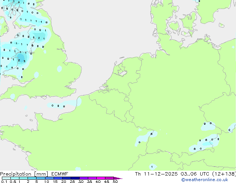Click the above-50 arrow end of the legend
The height and width of the screenshot is (183, 236).
point(118,179)
